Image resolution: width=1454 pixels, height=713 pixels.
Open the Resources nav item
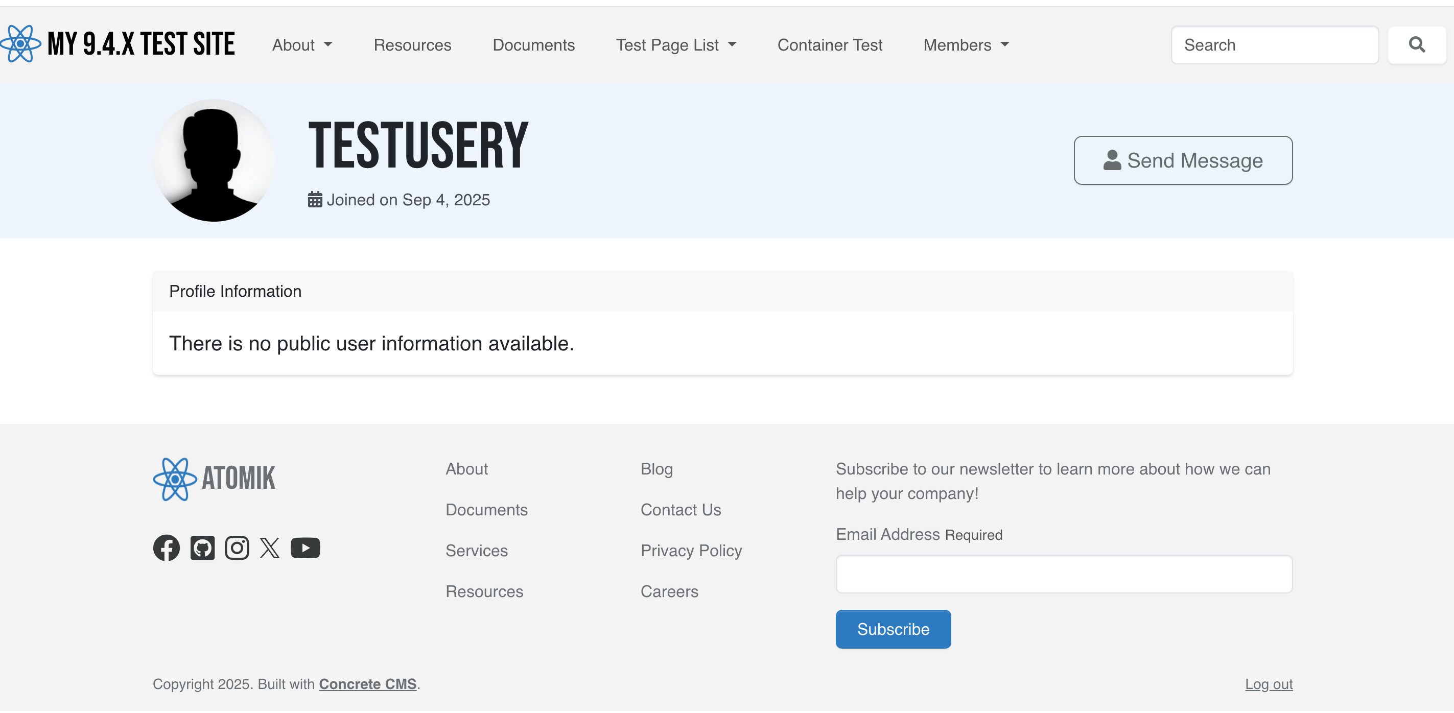coord(412,45)
